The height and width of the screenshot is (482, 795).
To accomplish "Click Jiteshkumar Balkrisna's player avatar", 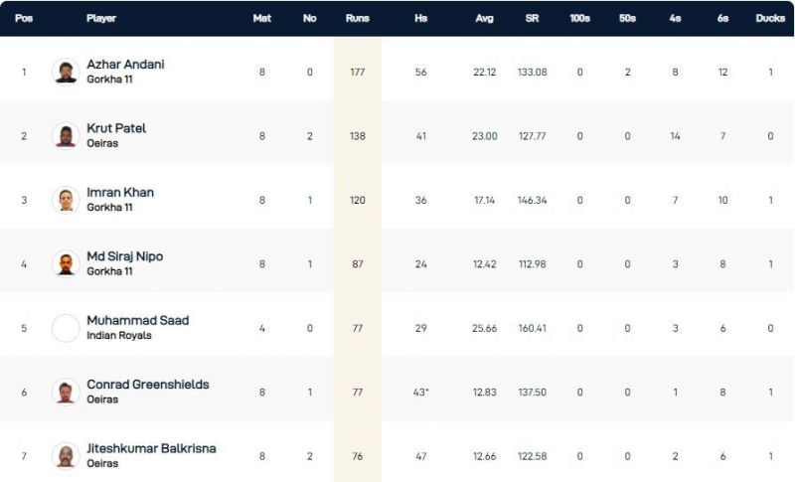I will [x=66, y=455].
